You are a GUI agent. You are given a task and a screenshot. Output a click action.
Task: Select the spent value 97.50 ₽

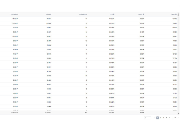click(15, 28)
